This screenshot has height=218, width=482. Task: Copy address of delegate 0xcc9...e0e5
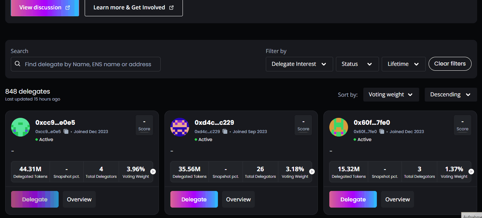click(x=66, y=132)
